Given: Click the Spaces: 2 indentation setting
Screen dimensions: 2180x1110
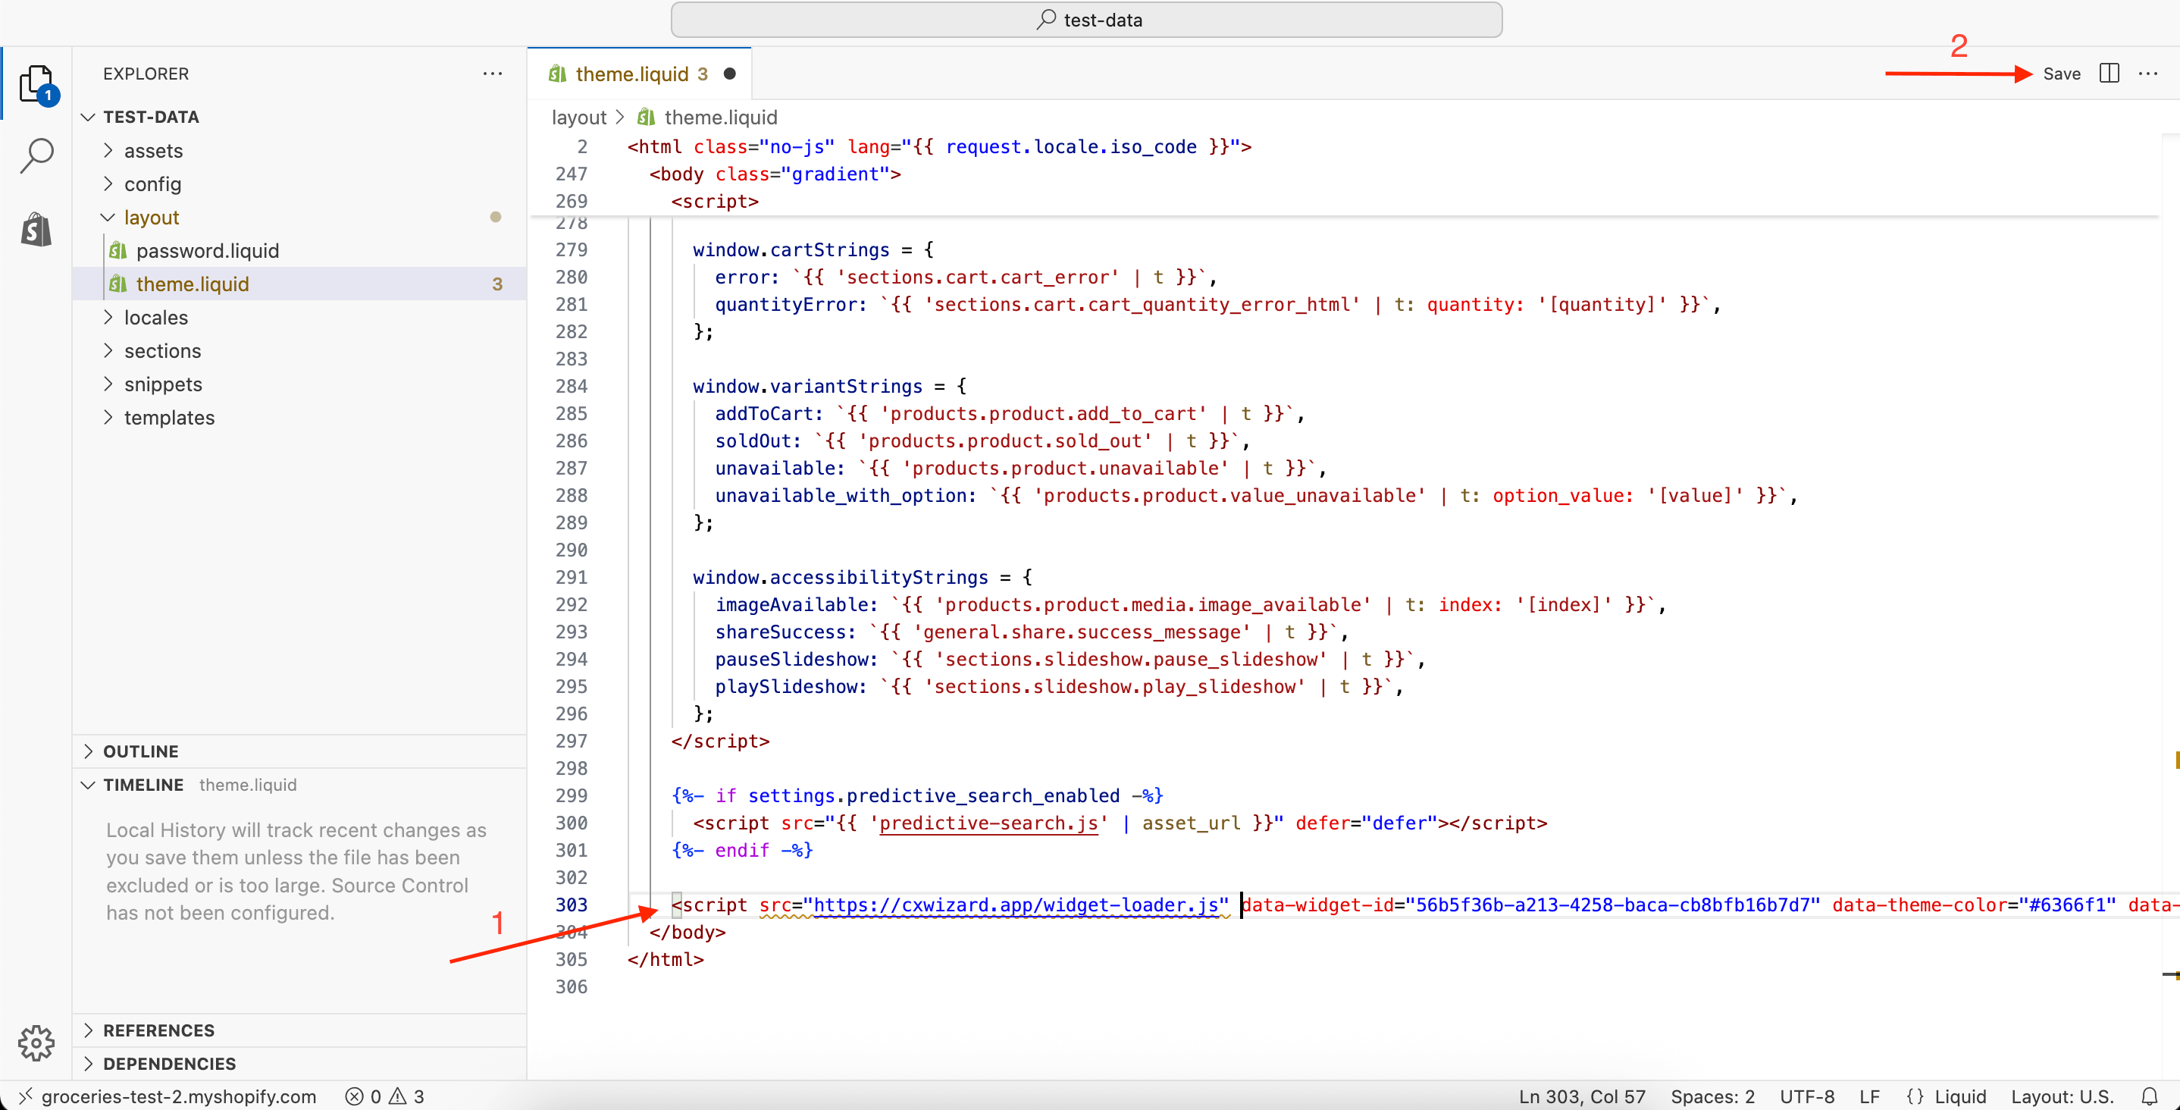Looking at the screenshot, I should [1712, 1096].
